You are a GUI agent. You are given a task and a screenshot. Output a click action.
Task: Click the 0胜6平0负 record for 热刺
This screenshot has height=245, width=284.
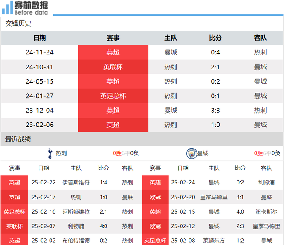click(126, 153)
